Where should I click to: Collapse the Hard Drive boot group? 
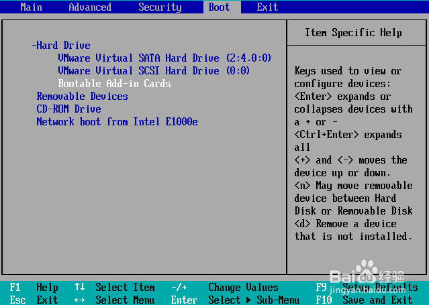61,45
